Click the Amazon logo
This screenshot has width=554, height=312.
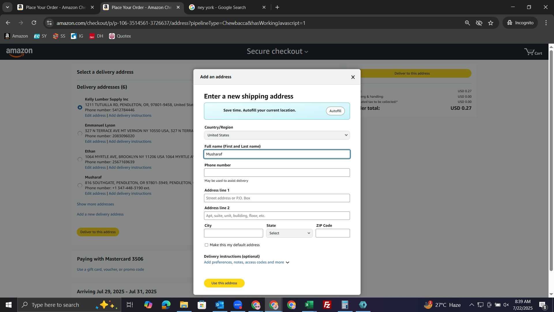19,52
